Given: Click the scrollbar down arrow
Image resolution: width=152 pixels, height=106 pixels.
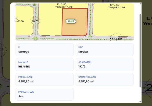Looking at the screenshot, I should click(140, 102).
